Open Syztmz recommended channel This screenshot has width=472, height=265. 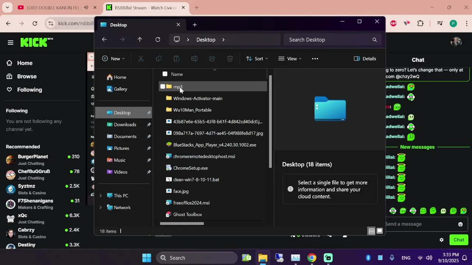[x=43, y=189]
